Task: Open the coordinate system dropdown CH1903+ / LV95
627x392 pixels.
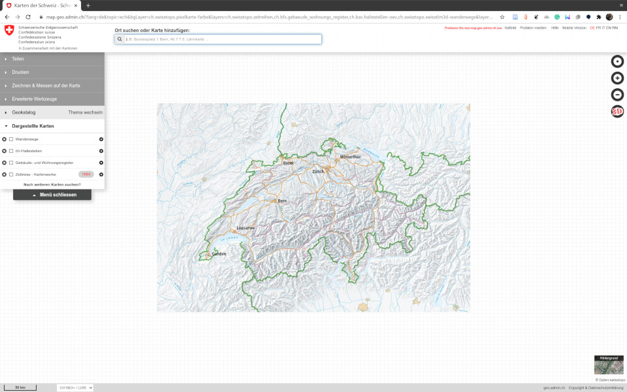Action: click(75, 387)
